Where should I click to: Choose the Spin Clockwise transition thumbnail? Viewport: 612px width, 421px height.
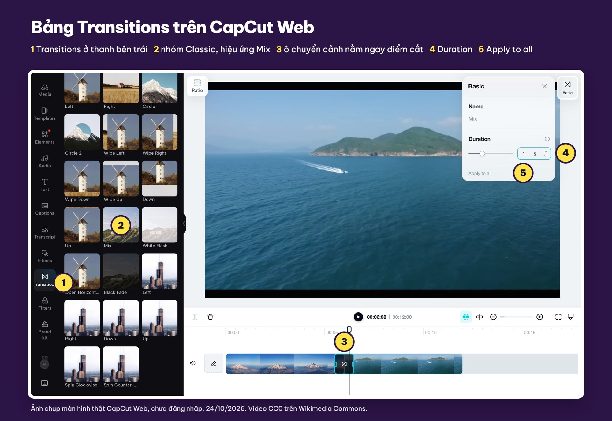[82, 364]
